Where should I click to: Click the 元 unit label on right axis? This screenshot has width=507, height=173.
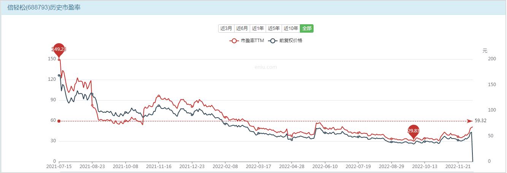click(485, 51)
